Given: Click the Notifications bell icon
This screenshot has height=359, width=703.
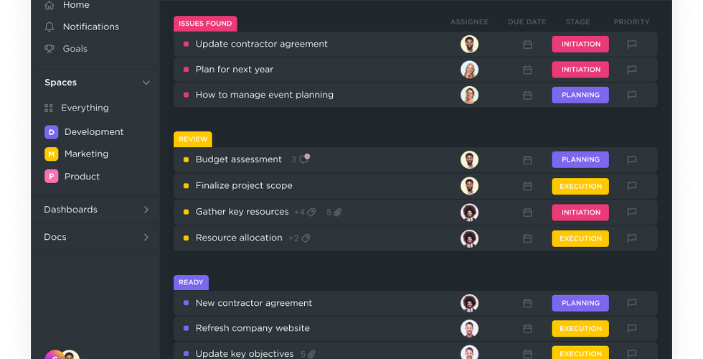Looking at the screenshot, I should point(49,27).
